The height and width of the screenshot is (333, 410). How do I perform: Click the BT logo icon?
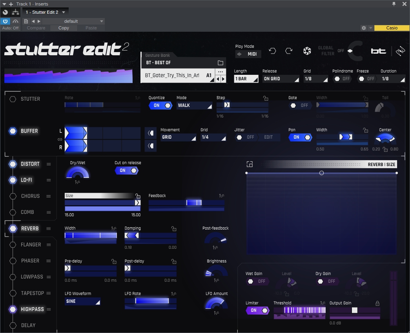378,51
